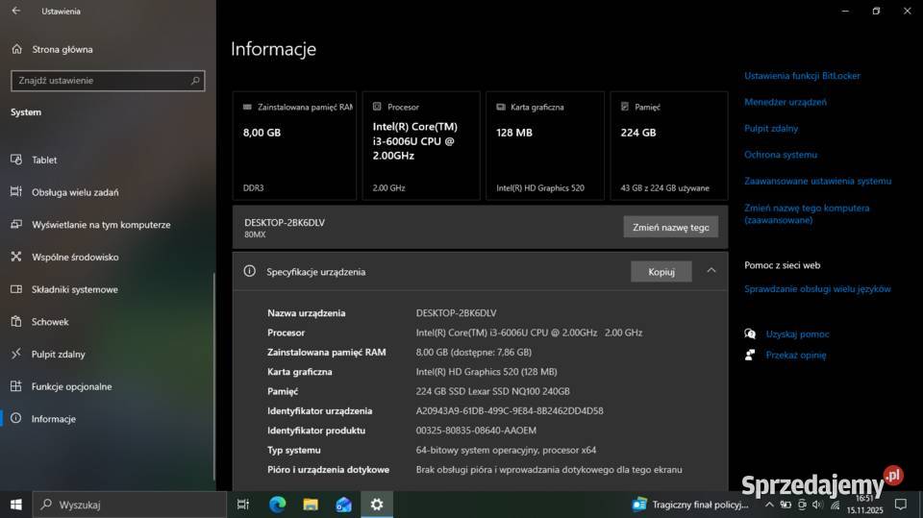Screen dimensions: 923x518
Task: Open the Tablet settings page
Action: [x=44, y=160]
